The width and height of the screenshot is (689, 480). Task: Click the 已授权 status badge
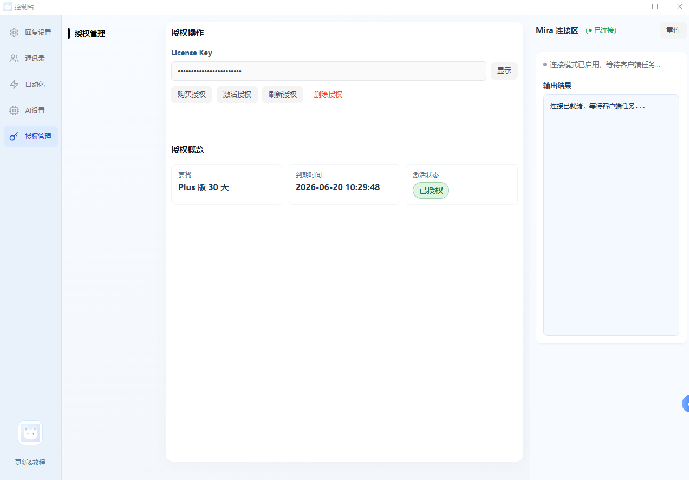(431, 191)
